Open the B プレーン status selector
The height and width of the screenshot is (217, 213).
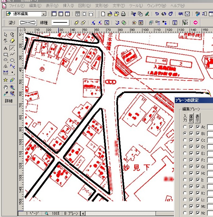click(71, 213)
